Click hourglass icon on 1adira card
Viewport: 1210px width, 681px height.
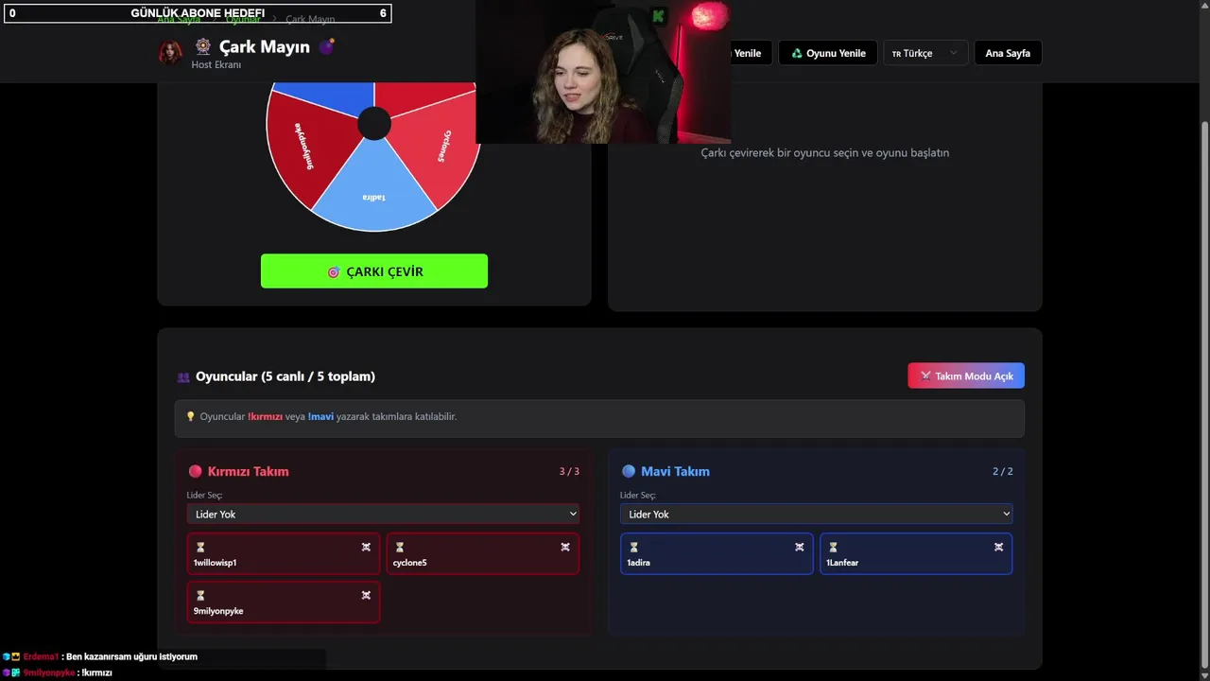pos(634,547)
